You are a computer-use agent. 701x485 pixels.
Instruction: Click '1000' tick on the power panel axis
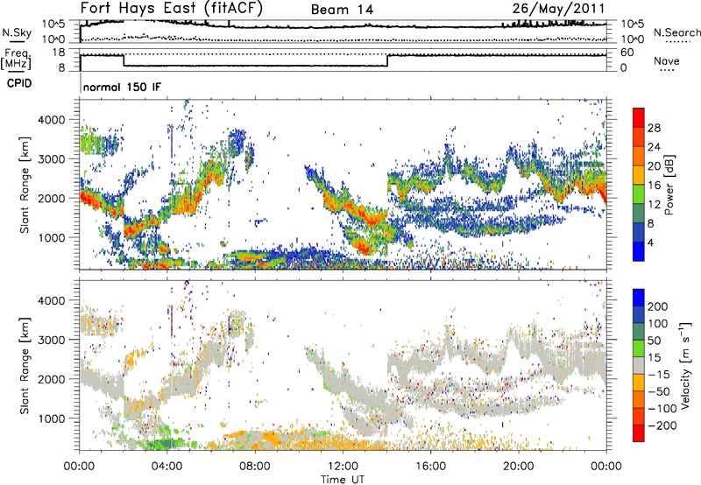tap(54, 237)
